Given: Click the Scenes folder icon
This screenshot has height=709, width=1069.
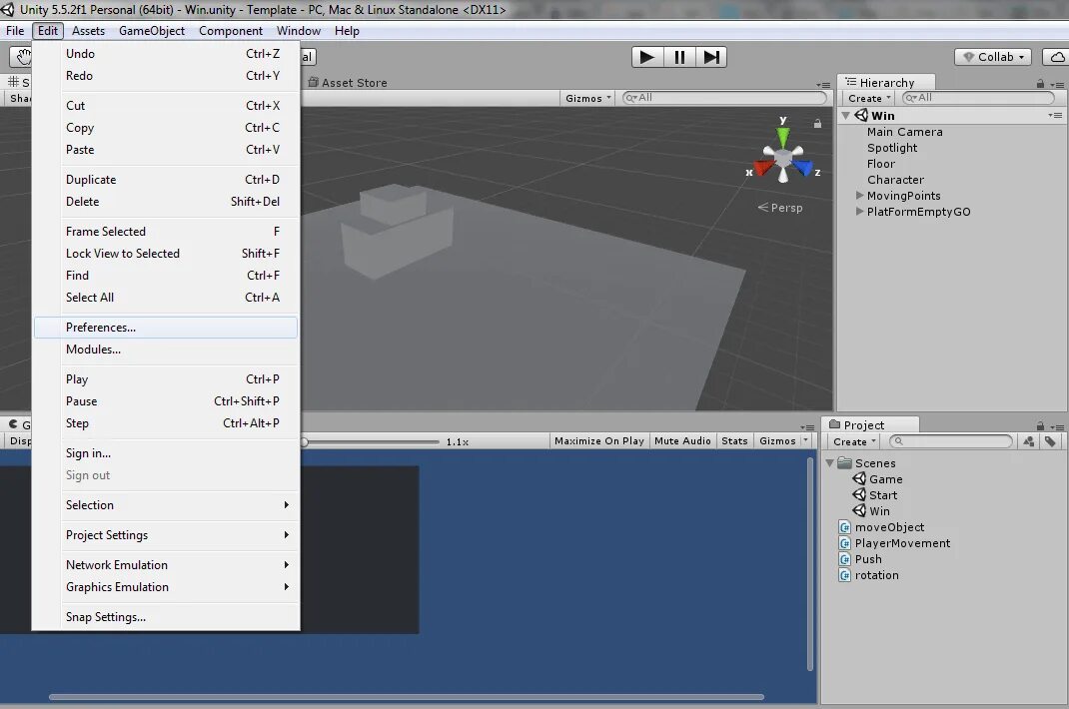Looking at the screenshot, I should 844,463.
